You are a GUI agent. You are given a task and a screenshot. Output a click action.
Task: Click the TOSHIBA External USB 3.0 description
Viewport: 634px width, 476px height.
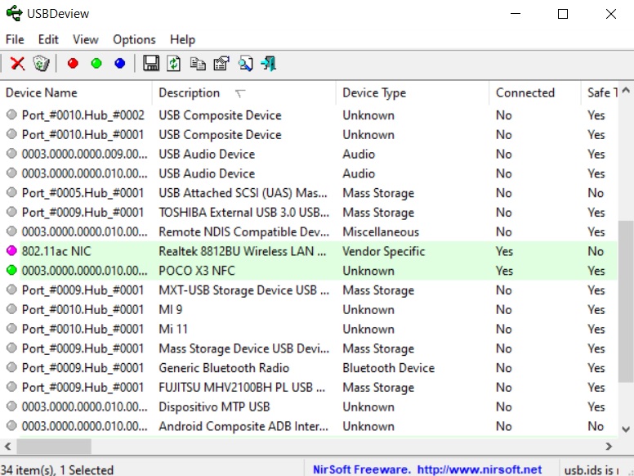coord(243,212)
